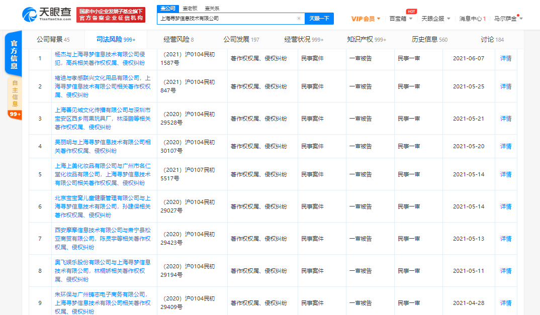Select the 官方信息 side tab

click(x=14, y=54)
